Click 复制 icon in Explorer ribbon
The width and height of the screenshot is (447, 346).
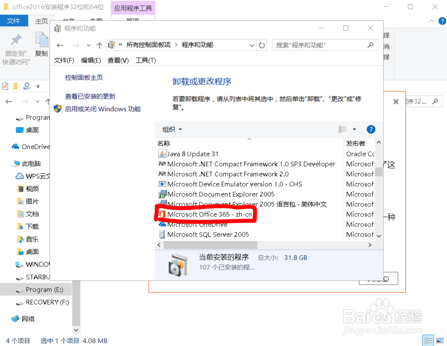[42, 40]
